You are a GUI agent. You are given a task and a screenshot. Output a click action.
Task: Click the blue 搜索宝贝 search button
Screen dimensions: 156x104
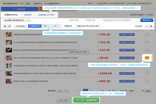click(x=147, y=20)
